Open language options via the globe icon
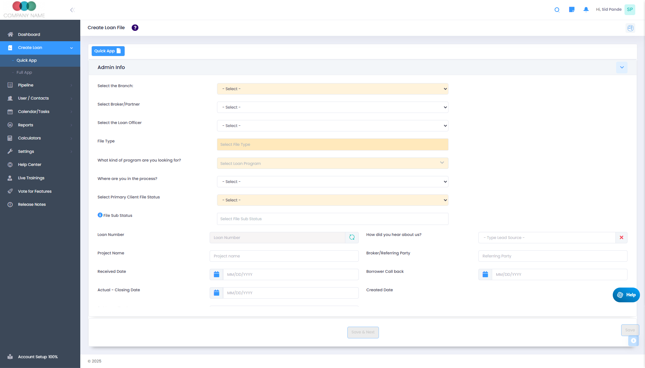645x368 pixels. (x=631, y=28)
